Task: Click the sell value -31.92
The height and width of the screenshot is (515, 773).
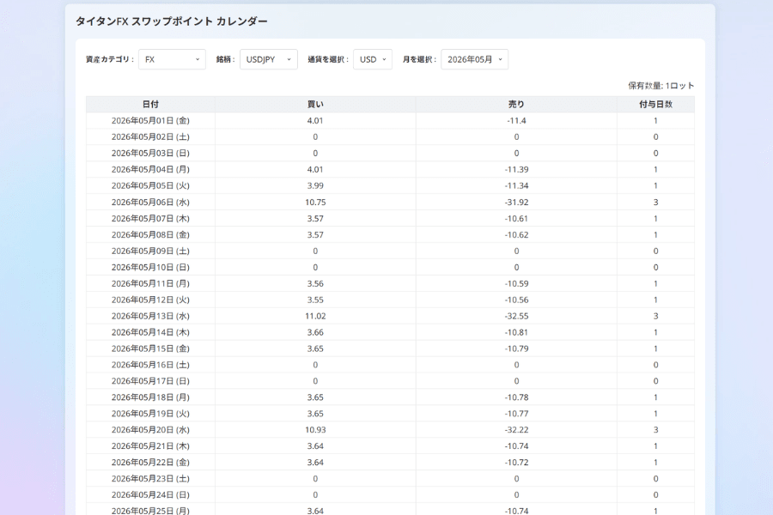Action: pos(516,202)
